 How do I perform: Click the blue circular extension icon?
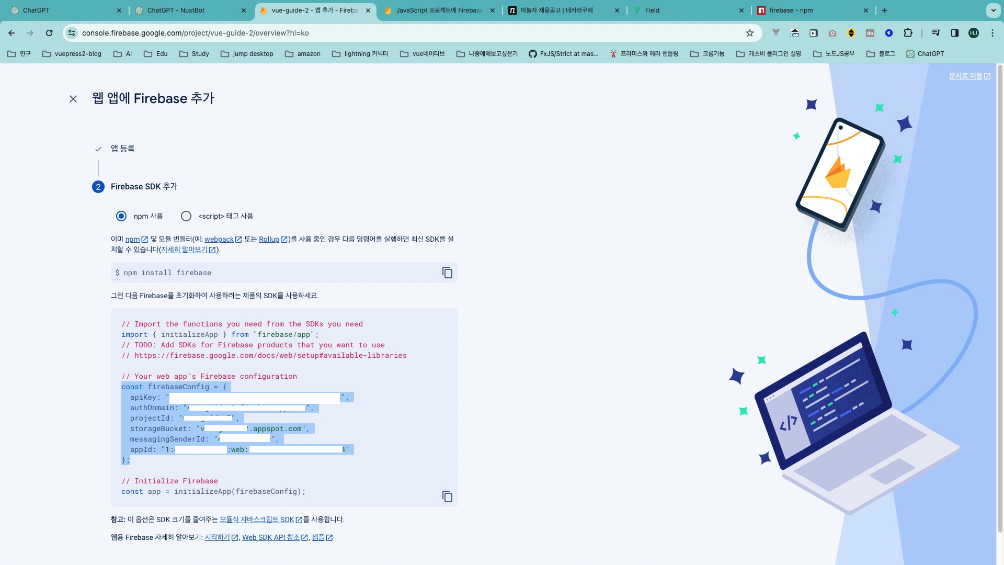click(x=889, y=33)
